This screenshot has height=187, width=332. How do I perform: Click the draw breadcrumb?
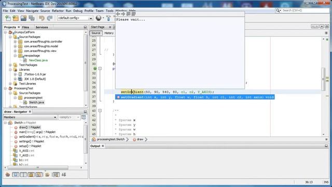point(140,139)
